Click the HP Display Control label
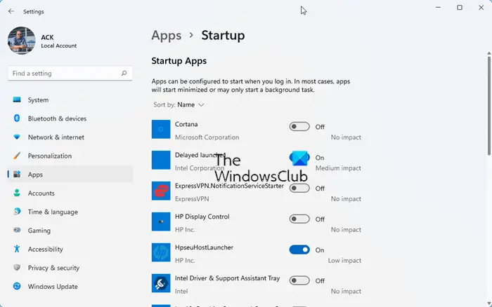This screenshot has width=492, height=307. 202,217
